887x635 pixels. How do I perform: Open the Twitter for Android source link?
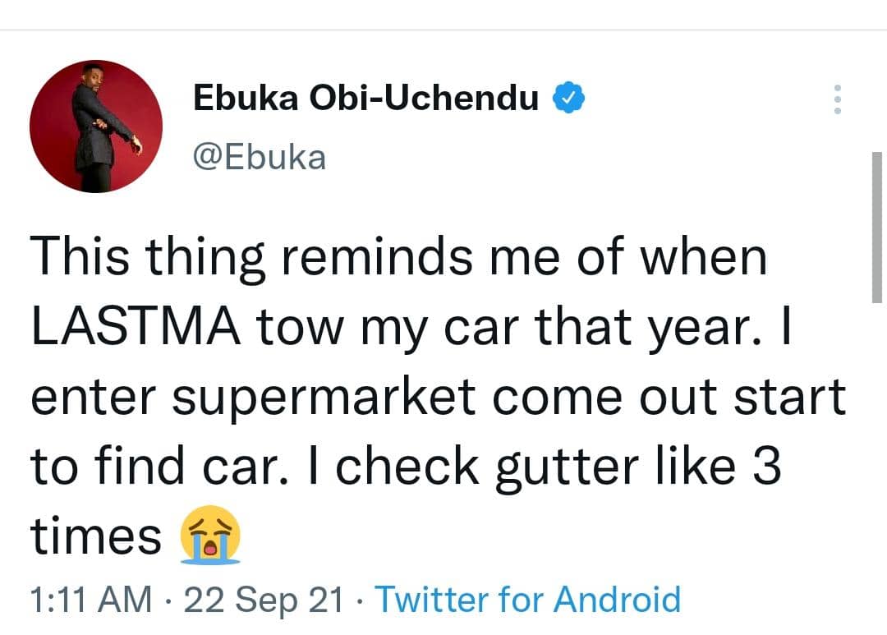528,600
